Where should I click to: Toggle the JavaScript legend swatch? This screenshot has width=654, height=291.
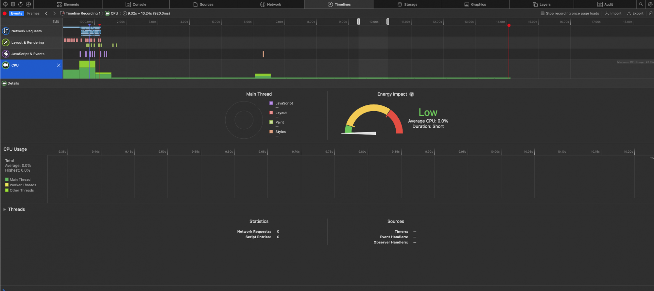tap(271, 103)
